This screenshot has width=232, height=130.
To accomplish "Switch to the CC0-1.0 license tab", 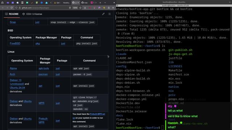I will (32, 14).
